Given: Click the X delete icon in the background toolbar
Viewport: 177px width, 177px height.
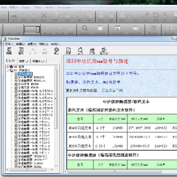Looking at the screenshot, I should click(44, 15).
